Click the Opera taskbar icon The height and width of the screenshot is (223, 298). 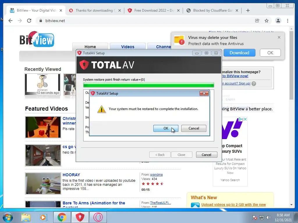click(98, 217)
